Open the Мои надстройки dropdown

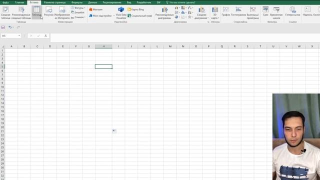tap(102, 15)
